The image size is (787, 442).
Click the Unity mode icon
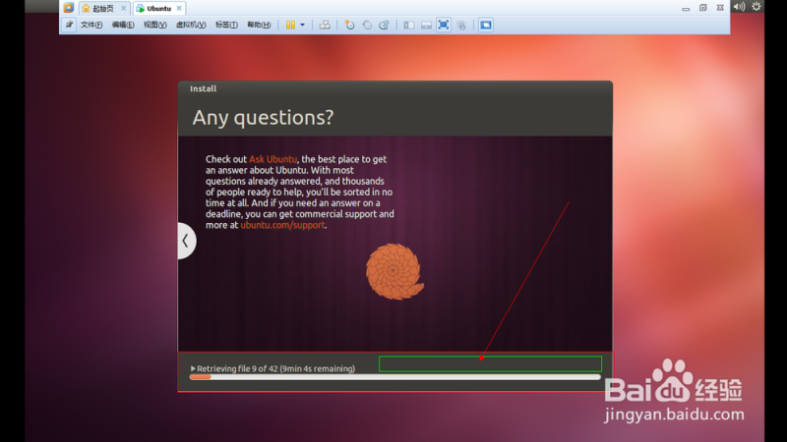tap(461, 25)
